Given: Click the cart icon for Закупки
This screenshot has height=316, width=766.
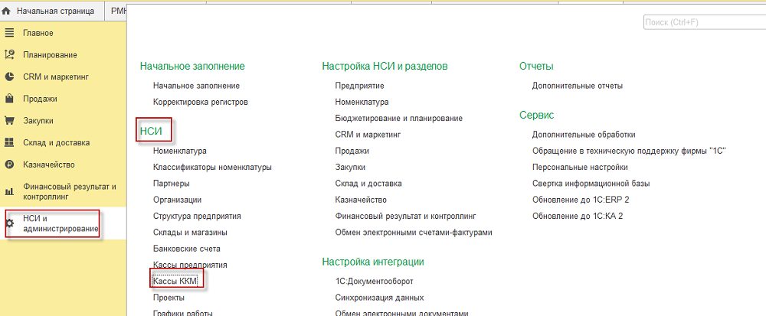Looking at the screenshot, I should pos(8,120).
